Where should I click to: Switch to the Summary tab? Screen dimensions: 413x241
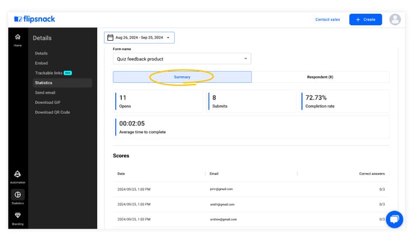(182, 77)
